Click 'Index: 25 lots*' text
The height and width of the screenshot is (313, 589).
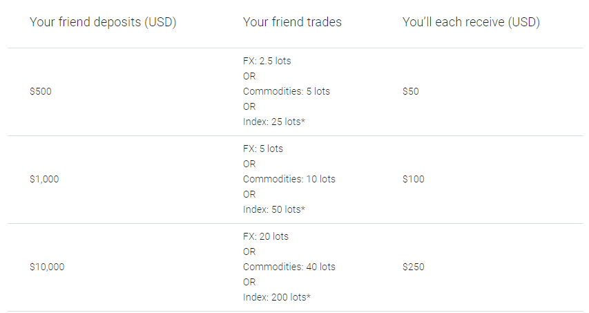pos(274,122)
